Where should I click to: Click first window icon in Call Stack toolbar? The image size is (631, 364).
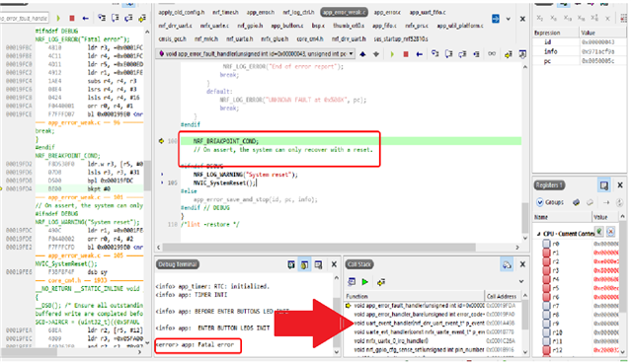click(x=352, y=282)
